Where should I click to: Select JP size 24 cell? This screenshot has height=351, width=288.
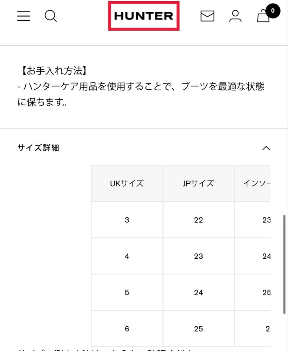[198, 292]
